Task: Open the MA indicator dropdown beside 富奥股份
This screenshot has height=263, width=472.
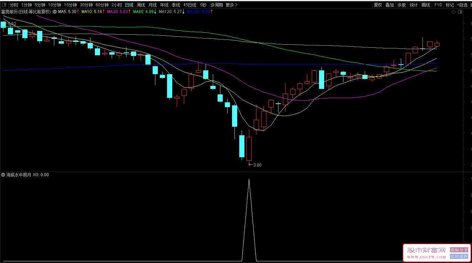Action: (x=54, y=12)
